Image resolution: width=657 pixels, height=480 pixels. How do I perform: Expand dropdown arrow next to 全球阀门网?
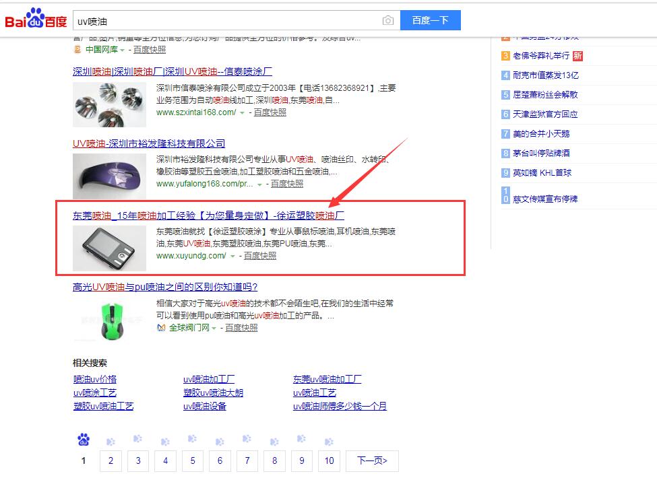pos(214,329)
